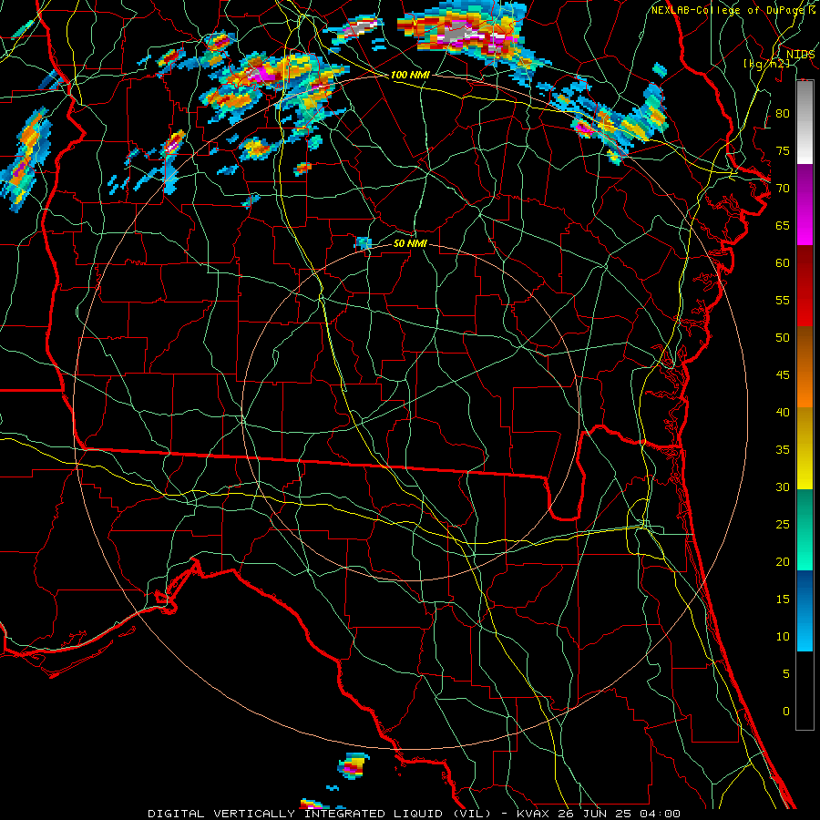820x820 pixels.
Task: Click the "50 NMI" range ring label
Action: click(x=410, y=243)
